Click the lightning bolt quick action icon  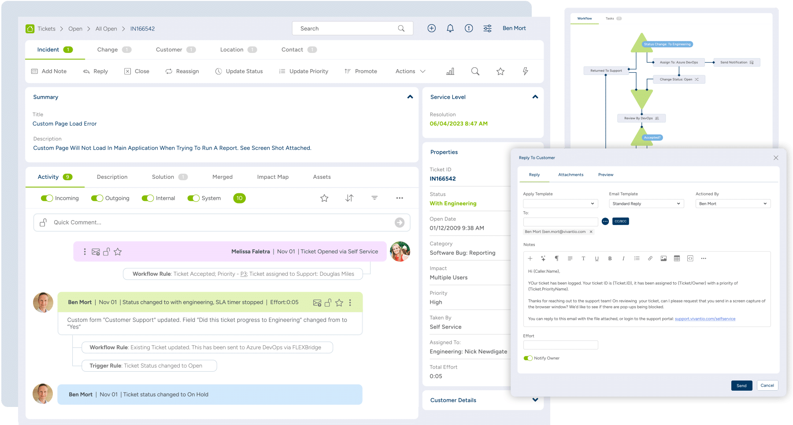[525, 71]
